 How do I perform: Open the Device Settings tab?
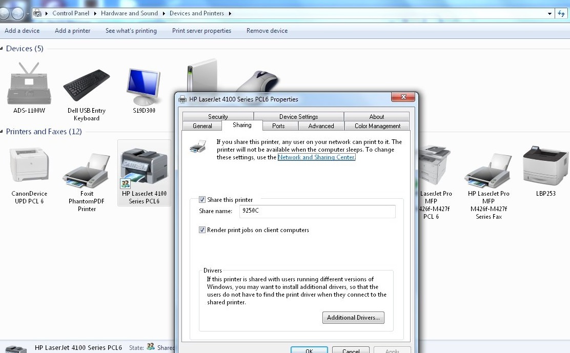tap(298, 117)
